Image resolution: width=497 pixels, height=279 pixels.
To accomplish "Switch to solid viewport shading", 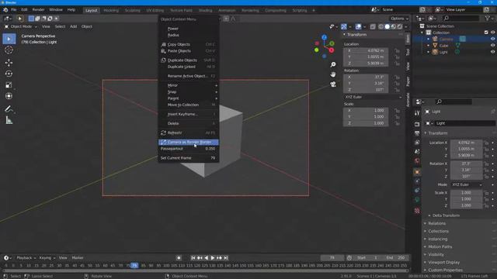I will pyautogui.click(x=387, y=26).
